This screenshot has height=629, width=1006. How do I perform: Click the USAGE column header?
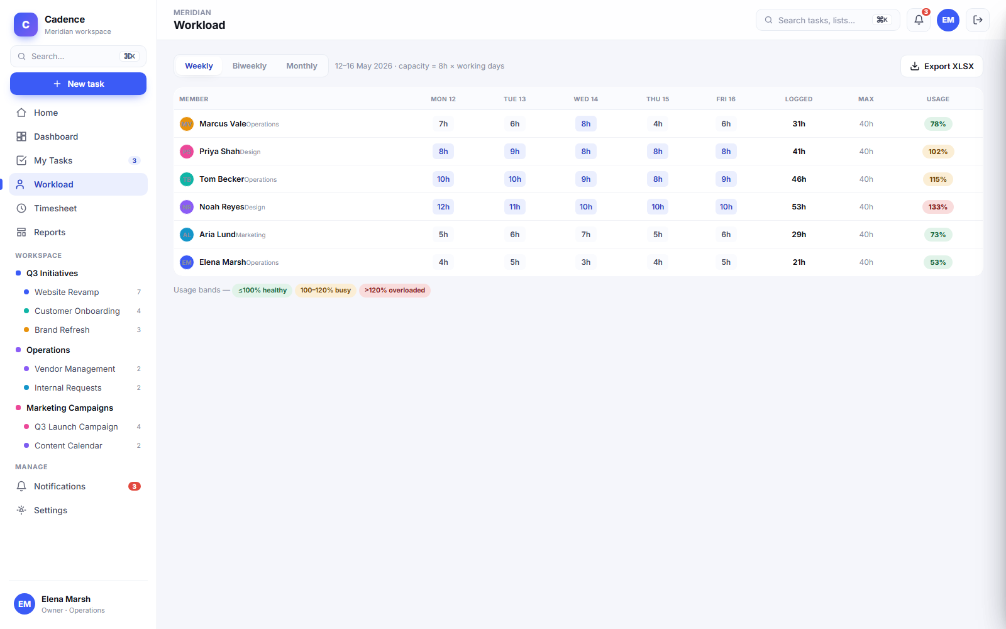coord(938,99)
